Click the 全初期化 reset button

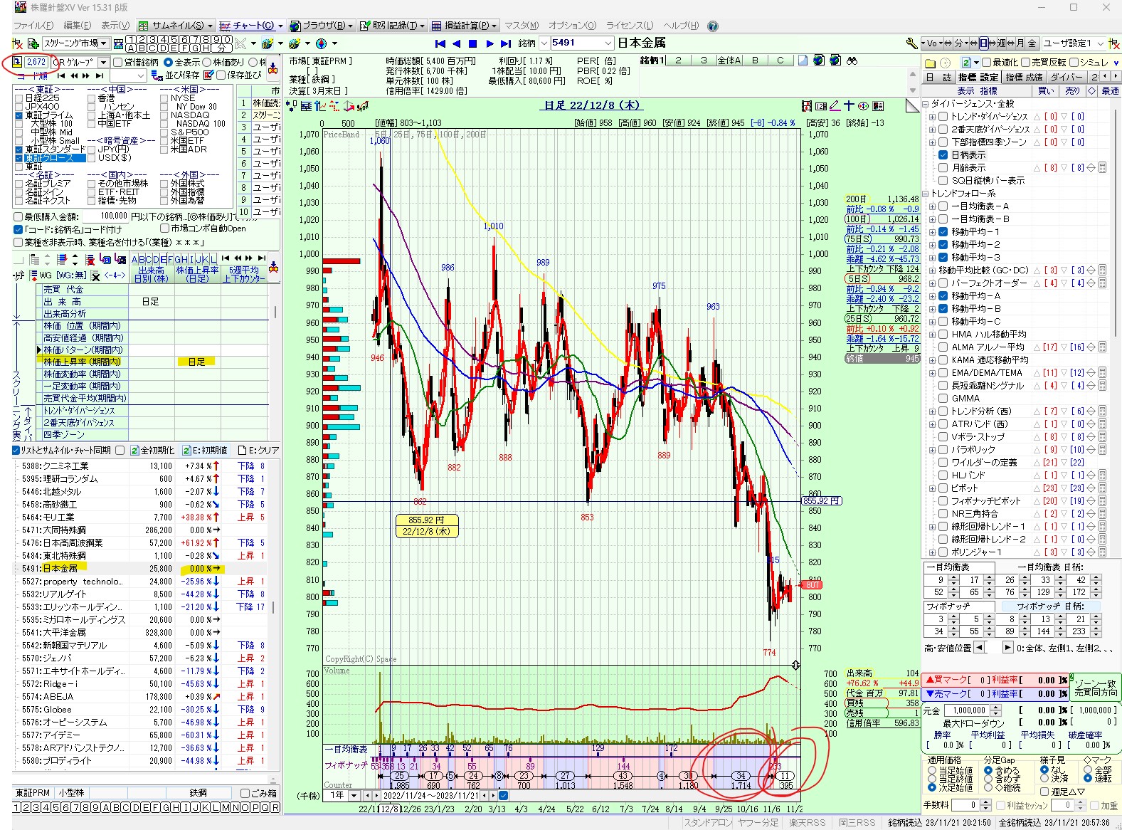(152, 451)
